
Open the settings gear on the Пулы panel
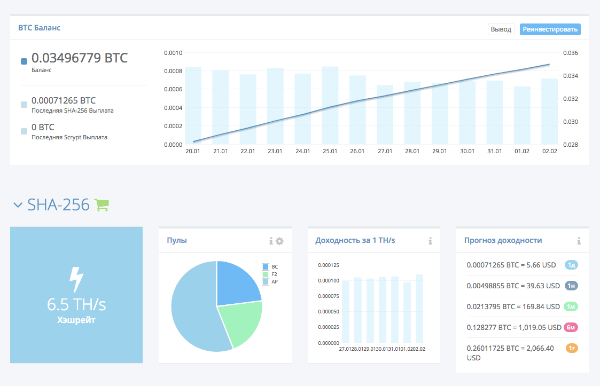(x=279, y=241)
